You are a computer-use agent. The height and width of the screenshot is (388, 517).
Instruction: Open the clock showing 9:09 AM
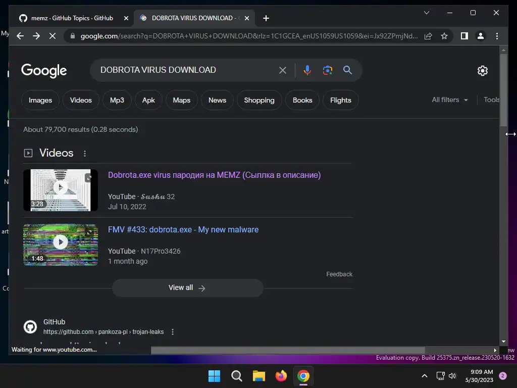point(479,376)
